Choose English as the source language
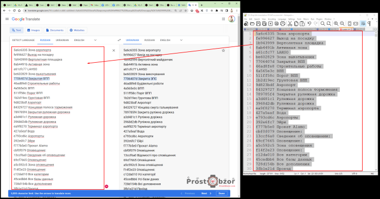This screenshot has width=380, height=199. click(79, 40)
